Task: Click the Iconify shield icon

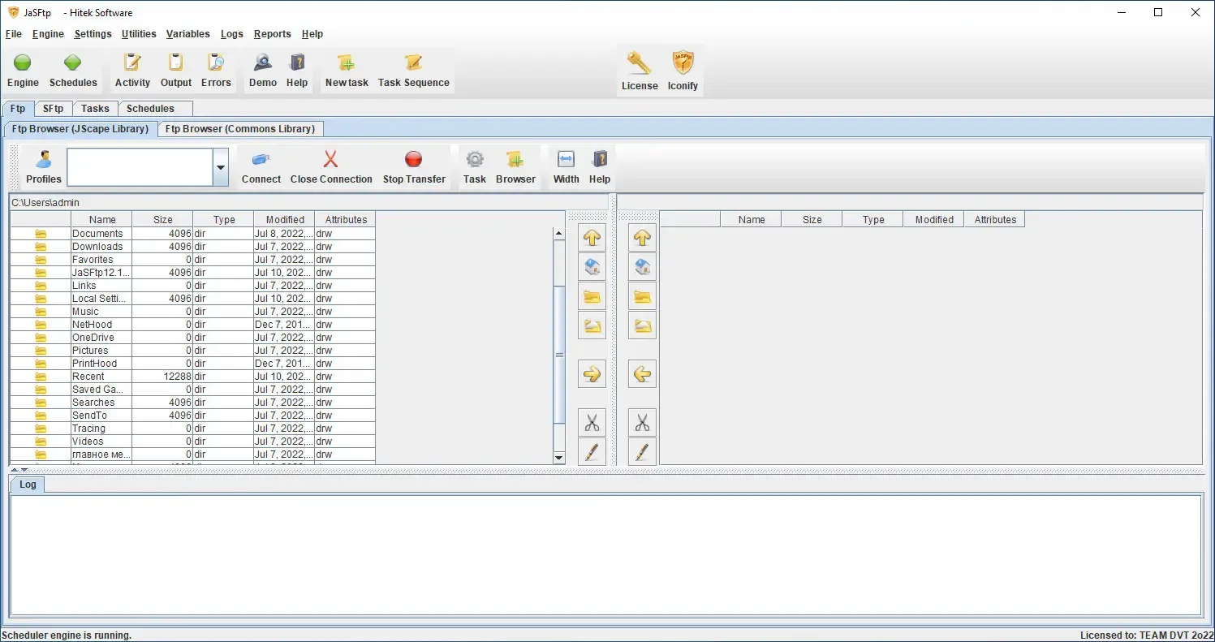Action: 683,63
